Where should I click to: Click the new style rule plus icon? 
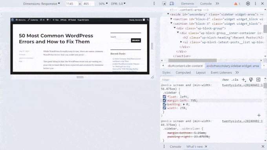243,80
